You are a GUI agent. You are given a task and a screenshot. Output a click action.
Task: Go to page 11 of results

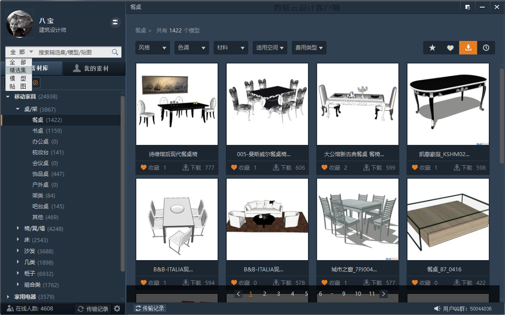coord(372,294)
